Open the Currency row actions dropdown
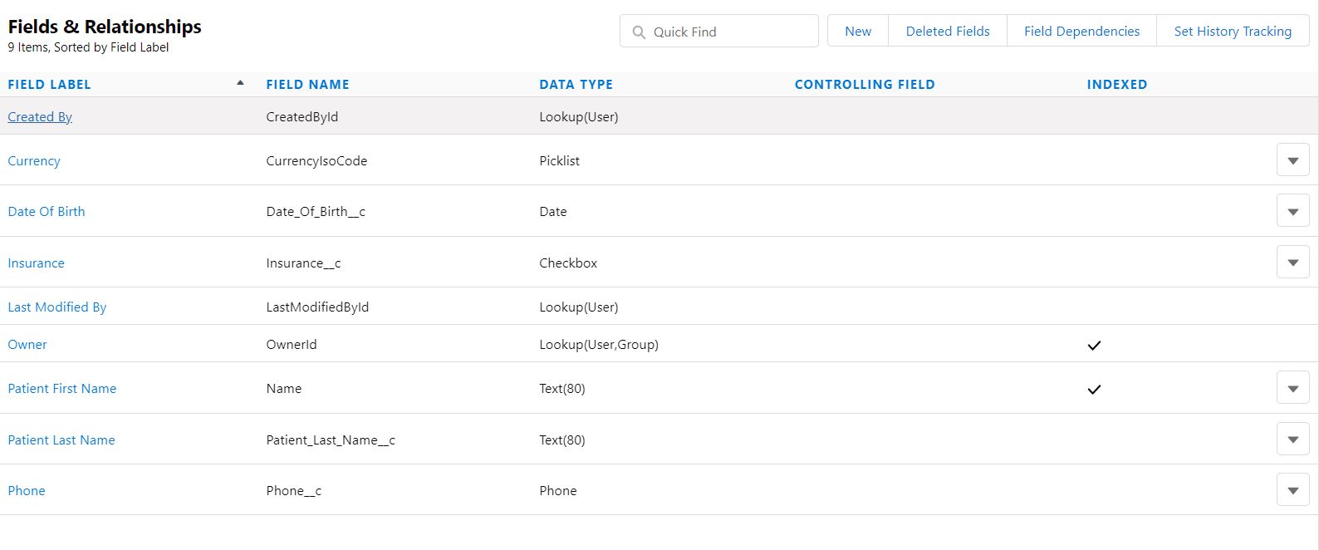The width and height of the screenshot is (1319, 550). click(1292, 160)
